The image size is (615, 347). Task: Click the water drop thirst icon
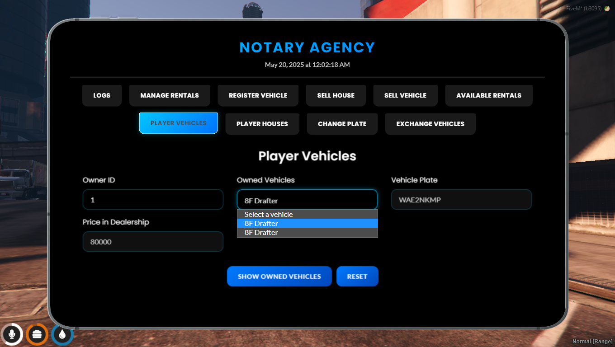(62, 334)
